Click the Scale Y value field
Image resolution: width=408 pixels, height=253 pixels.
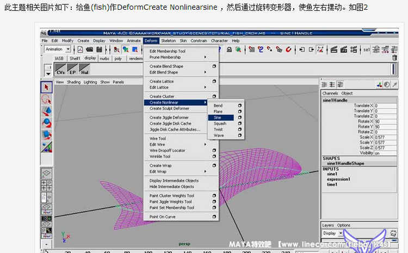point(385,143)
